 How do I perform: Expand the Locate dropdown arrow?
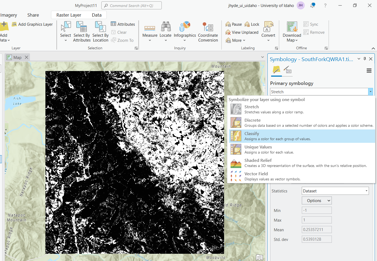pyautogui.click(x=166, y=40)
